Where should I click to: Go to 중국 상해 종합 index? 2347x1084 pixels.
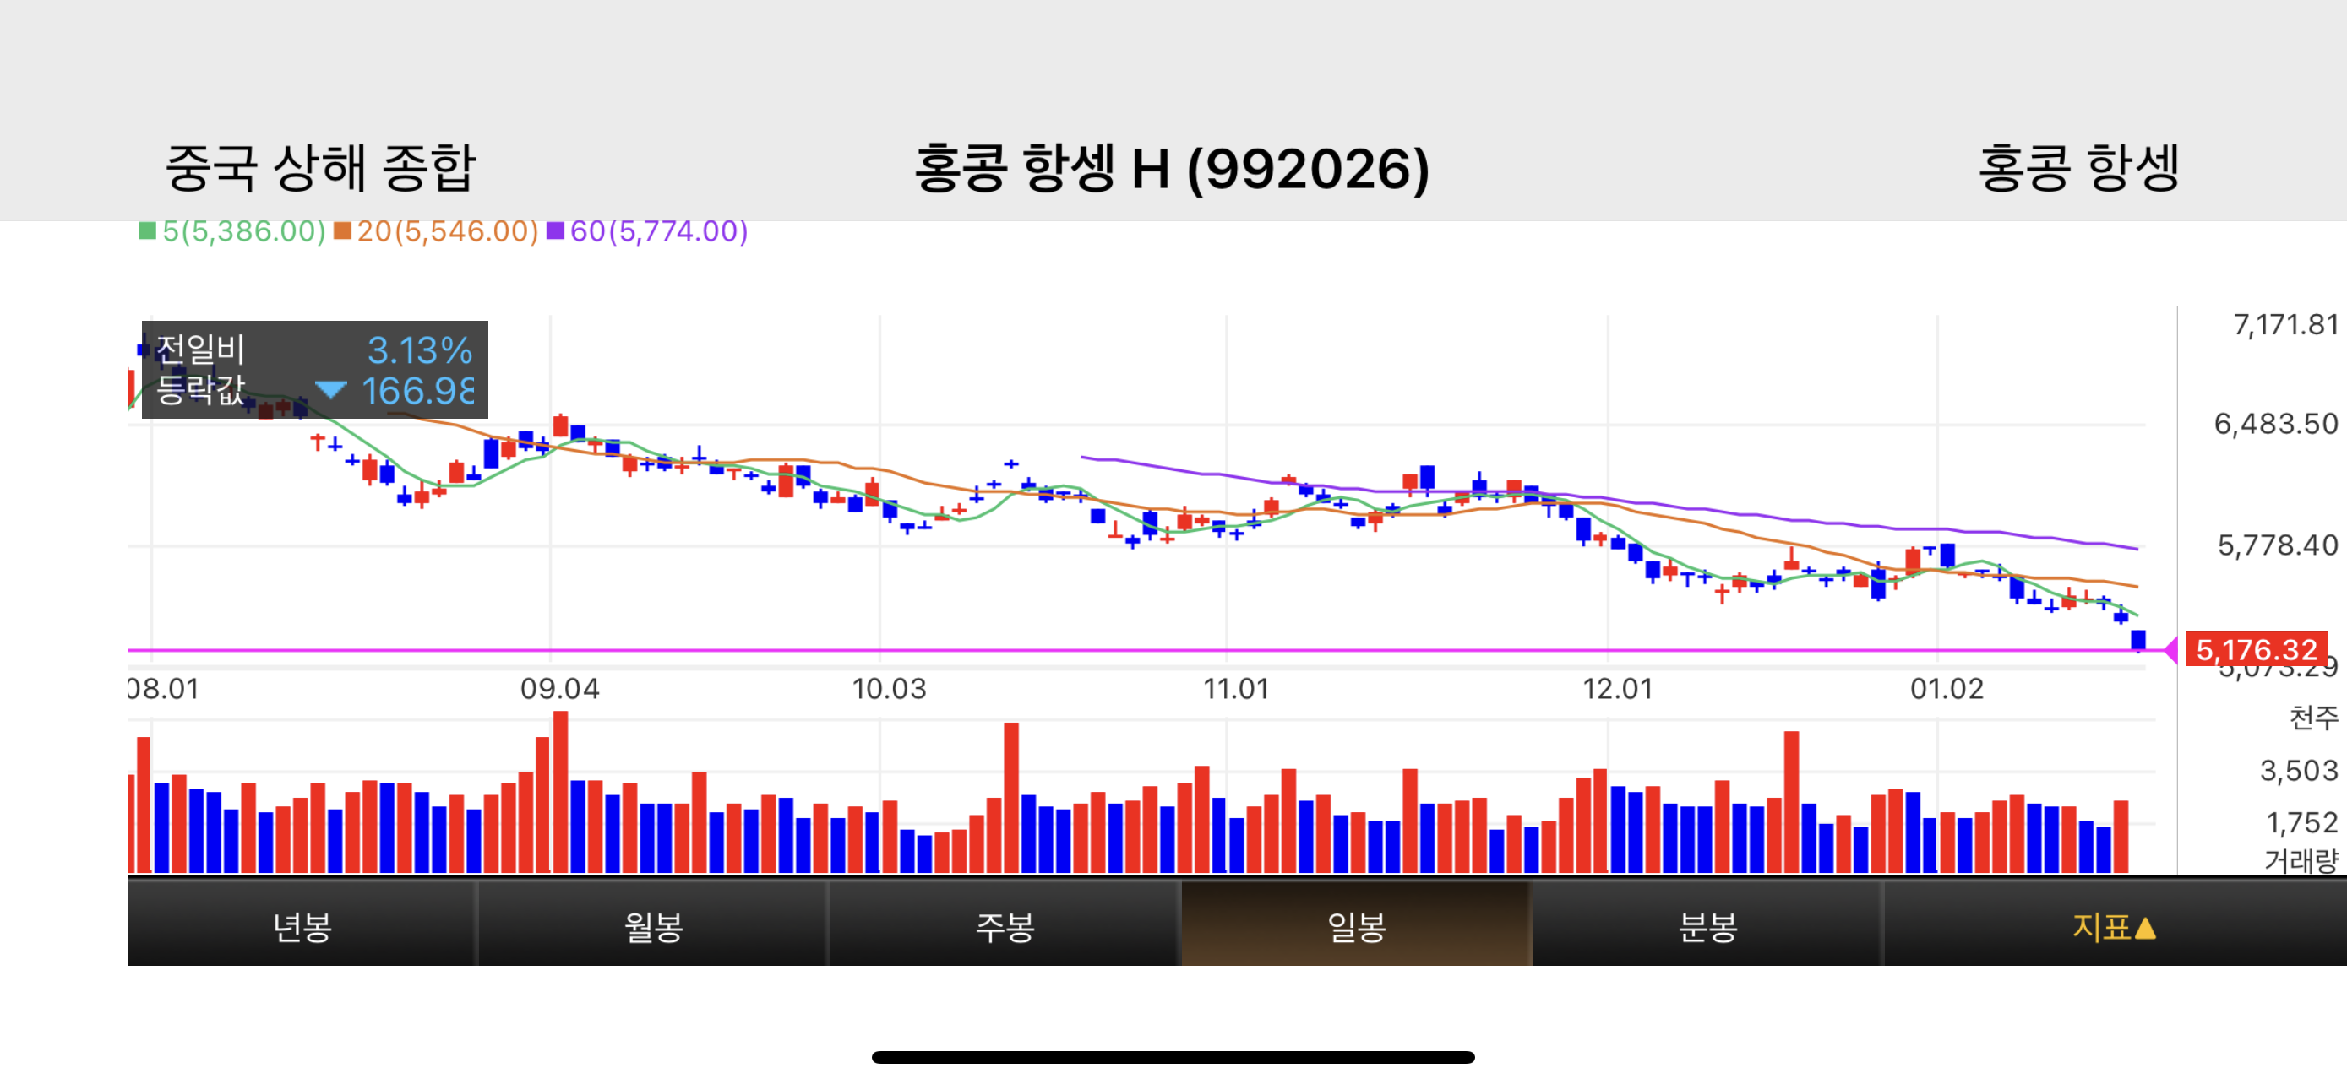(x=320, y=167)
